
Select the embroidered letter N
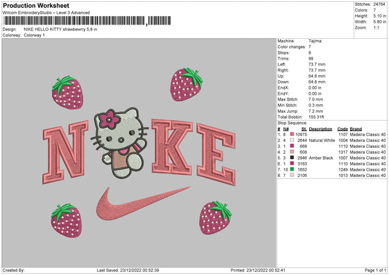pos(65,152)
